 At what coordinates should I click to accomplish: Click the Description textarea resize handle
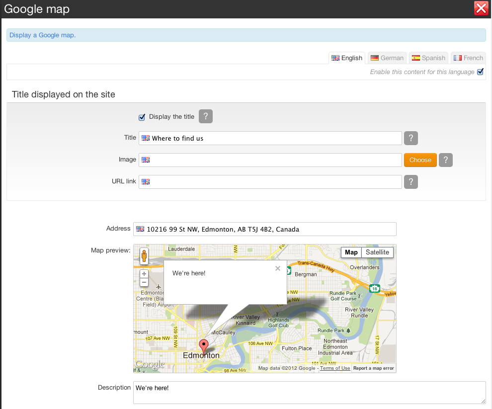[x=483, y=402]
